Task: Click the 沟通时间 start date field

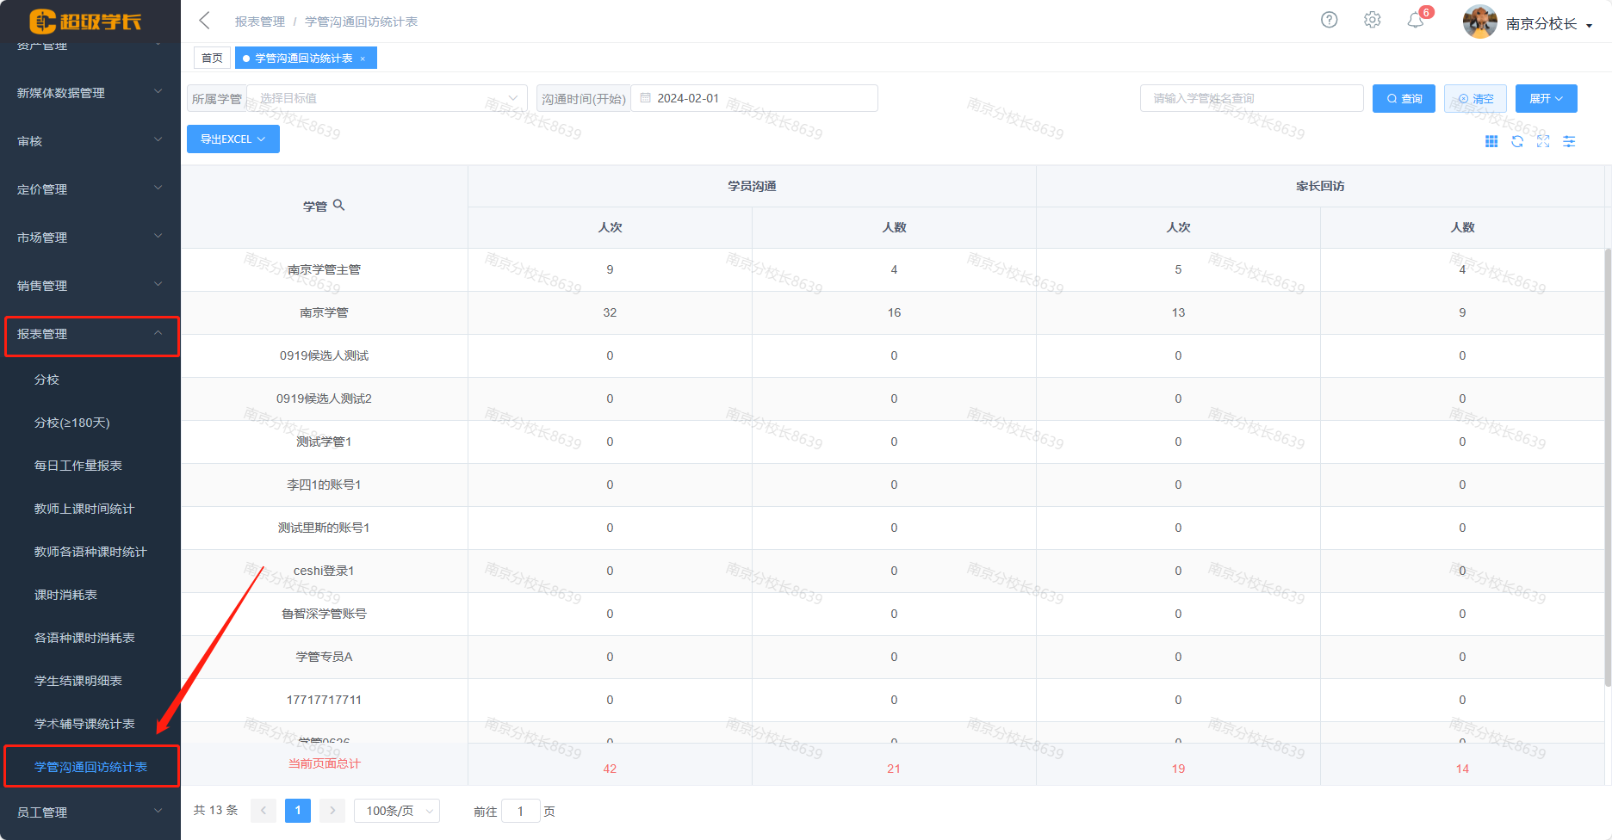Action: pos(753,98)
